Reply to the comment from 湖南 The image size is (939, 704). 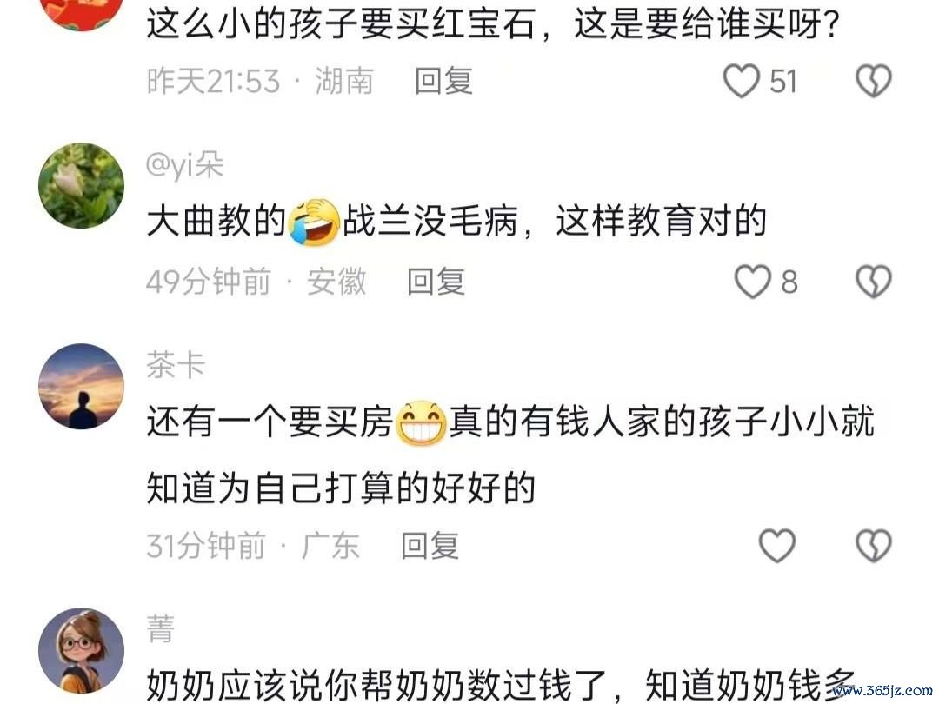point(443,81)
